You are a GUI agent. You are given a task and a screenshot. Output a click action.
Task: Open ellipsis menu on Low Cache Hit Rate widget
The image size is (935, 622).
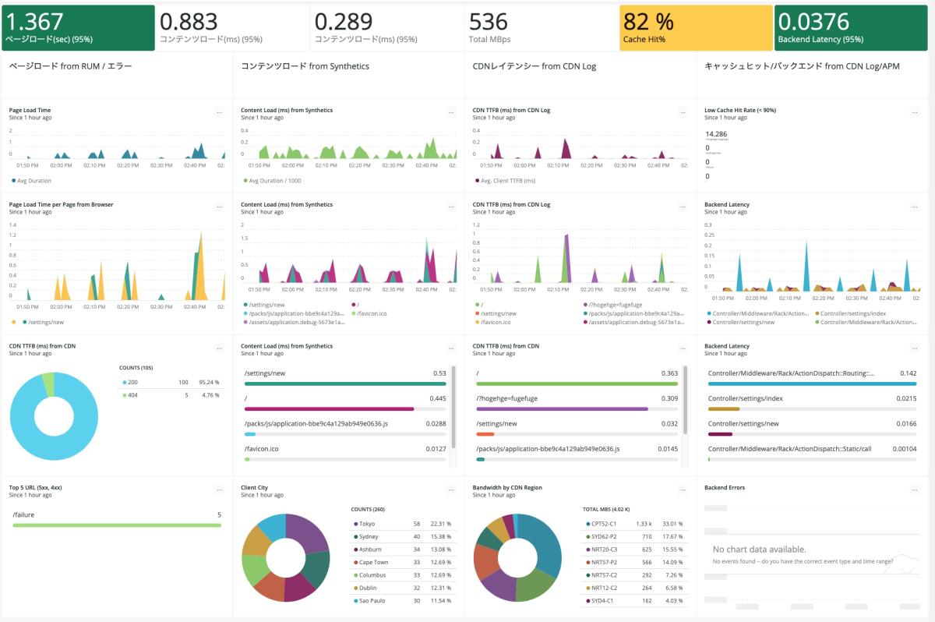click(915, 112)
